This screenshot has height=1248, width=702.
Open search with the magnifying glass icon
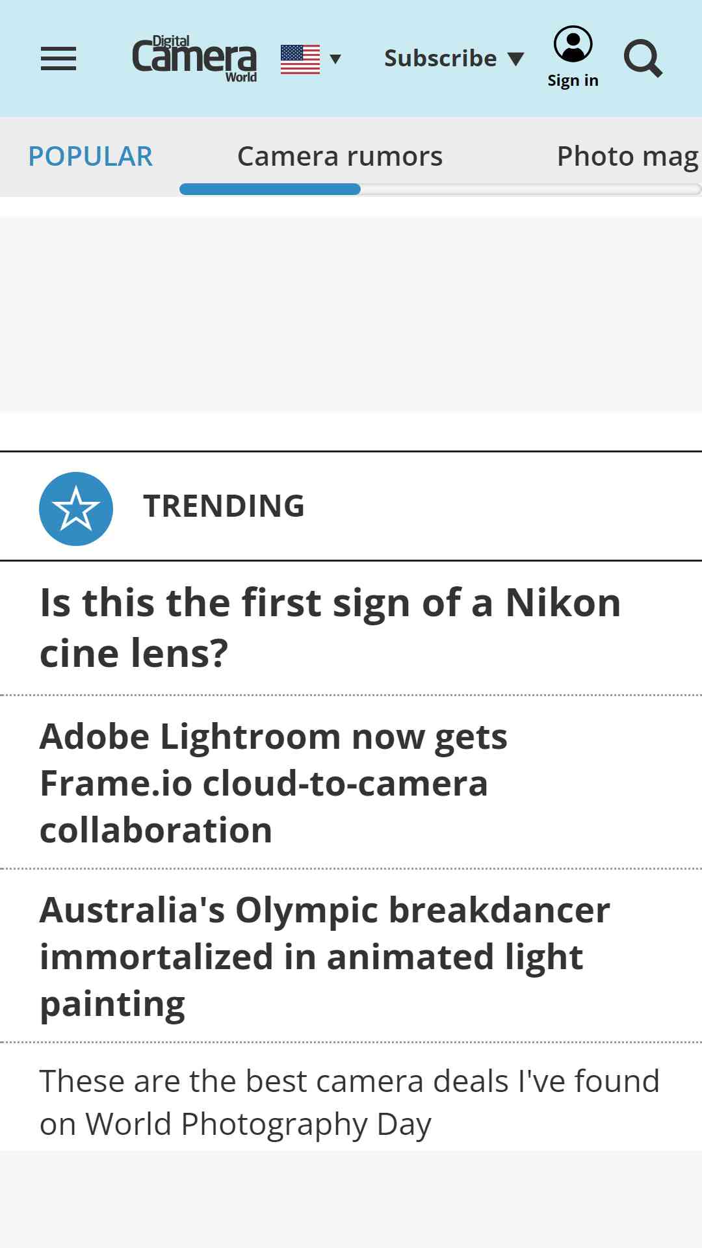[x=643, y=58]
